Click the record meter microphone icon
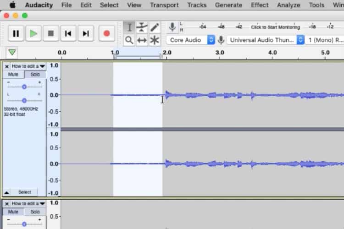The width and height of the screenshot is (344, 229). point(172,27)
